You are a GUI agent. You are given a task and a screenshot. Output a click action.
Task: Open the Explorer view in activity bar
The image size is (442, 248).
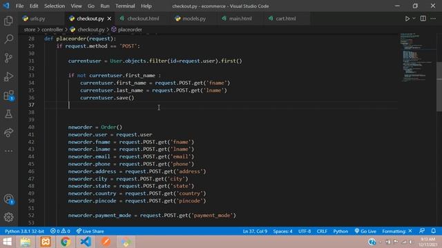click(8, 21)
